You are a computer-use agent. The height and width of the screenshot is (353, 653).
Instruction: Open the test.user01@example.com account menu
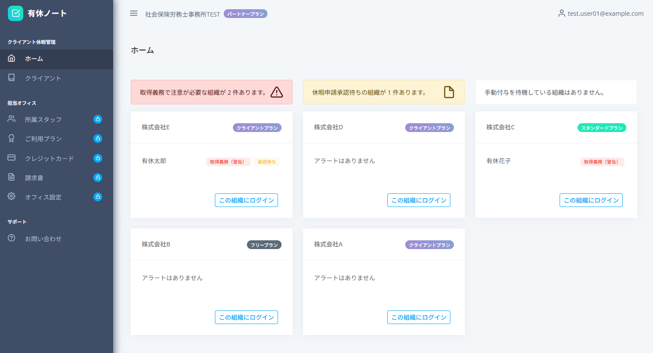pos(601,13)
